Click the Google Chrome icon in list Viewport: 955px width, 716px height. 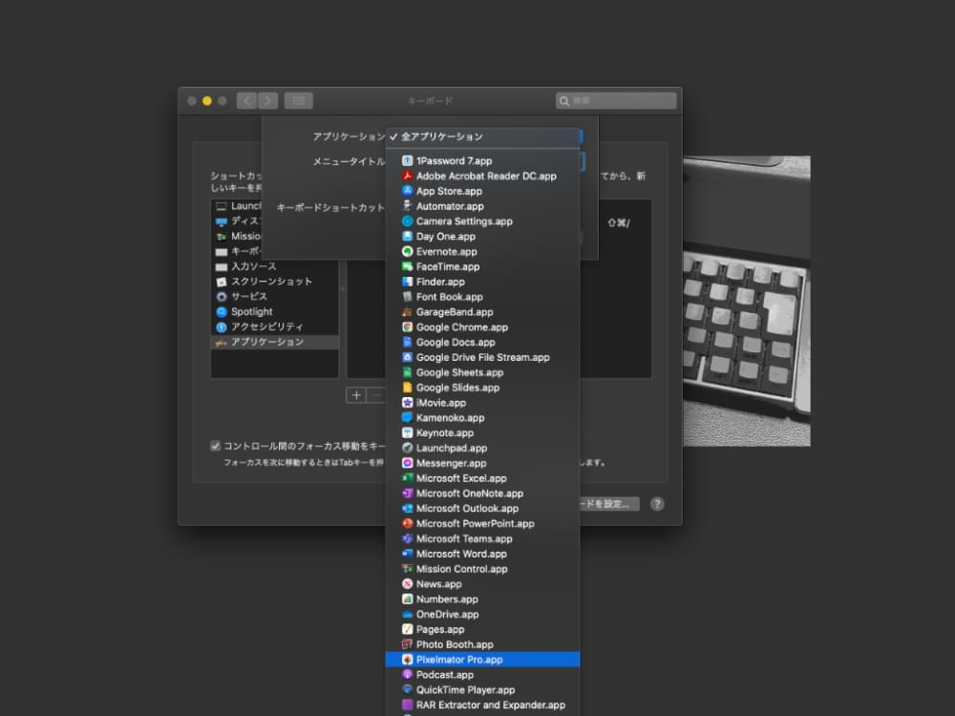point(407,327)
